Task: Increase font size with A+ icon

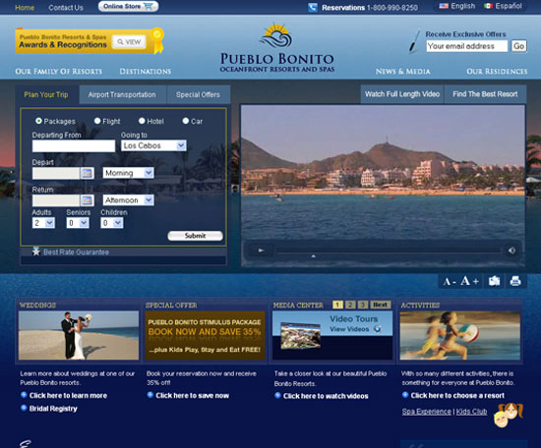Action: tap(469, 281)
